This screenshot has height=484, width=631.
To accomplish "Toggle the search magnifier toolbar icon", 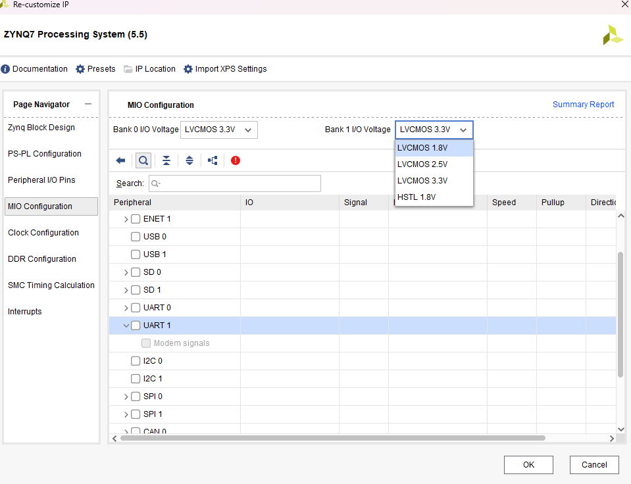I will (x=143, y=160).
